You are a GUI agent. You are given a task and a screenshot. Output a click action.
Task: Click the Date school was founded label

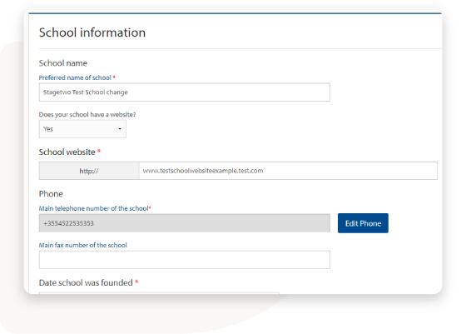[x=86, y=282]
